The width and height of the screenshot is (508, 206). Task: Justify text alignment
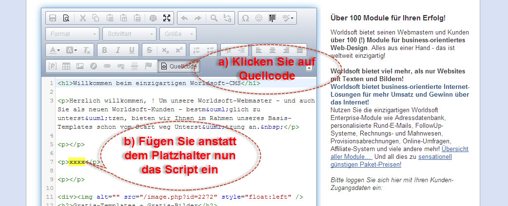click(x=300, y=50)
